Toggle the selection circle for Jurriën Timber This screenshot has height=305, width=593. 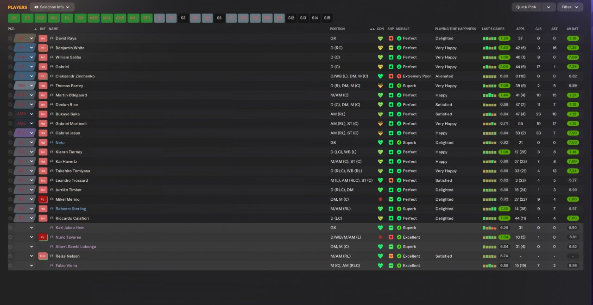pos(10,190)
